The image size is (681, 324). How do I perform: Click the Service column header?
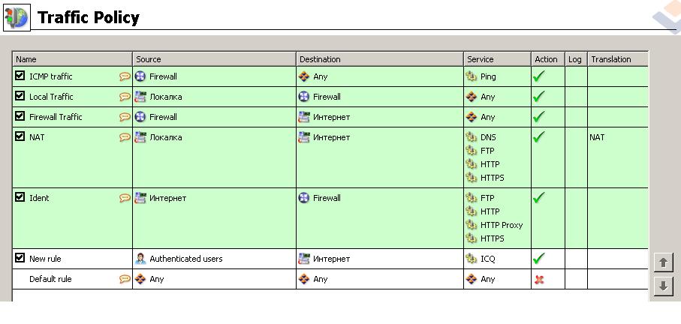tap(497, 59)
